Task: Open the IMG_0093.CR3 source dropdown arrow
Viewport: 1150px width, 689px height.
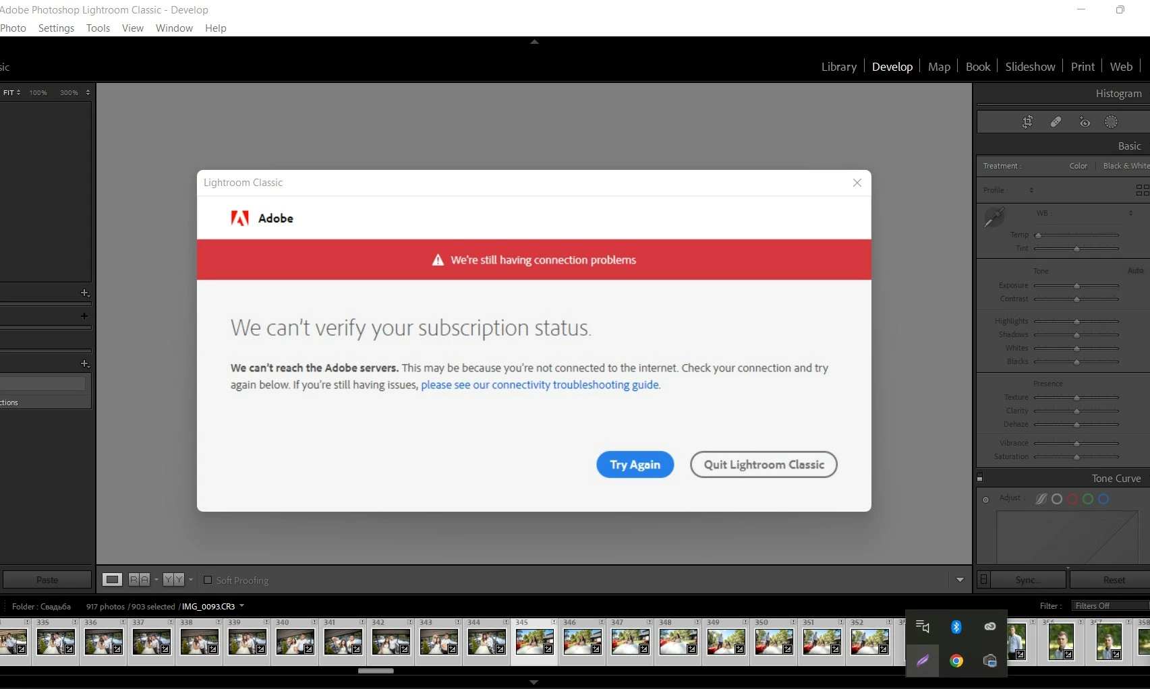Action: (x=241, y=606)
